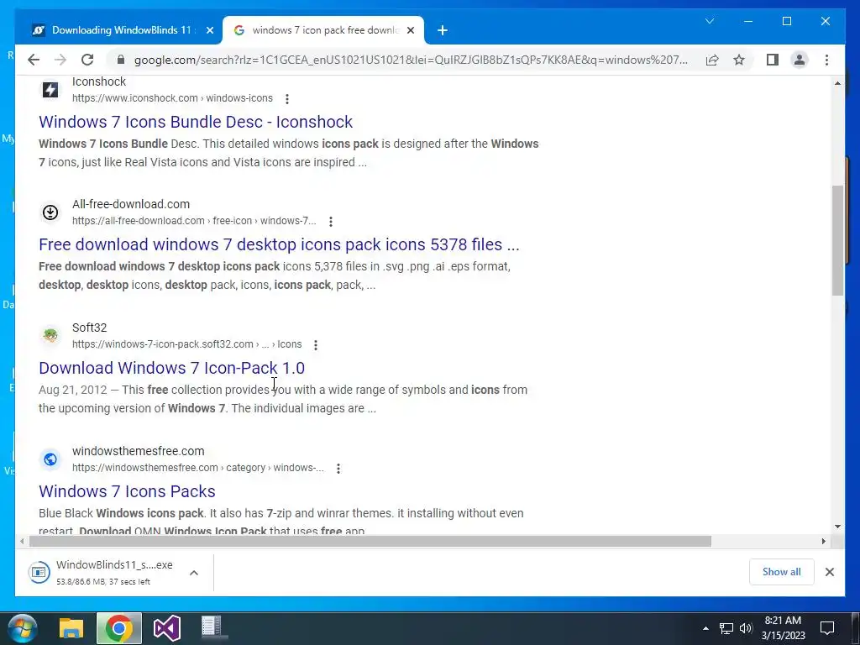The width and height of the screenshot is (860, 645).
Task: Open the server application taskbar icon
Action: (212, 628)
